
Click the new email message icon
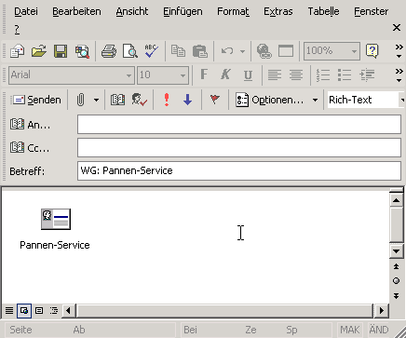[x=17, y=51]
